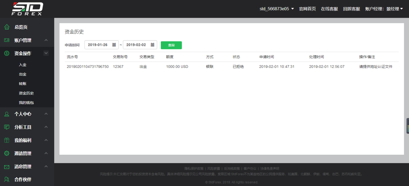Open the 隐私保护政策 footer link
Image resolution: width=409 pixels, height=186 pixels.
[x=194, y=169]
